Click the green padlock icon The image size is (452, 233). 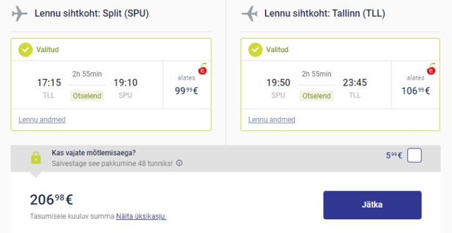click(x=36, y=158)
